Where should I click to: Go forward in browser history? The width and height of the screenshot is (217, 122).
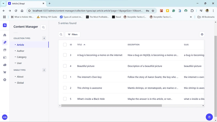click(10, 11)
